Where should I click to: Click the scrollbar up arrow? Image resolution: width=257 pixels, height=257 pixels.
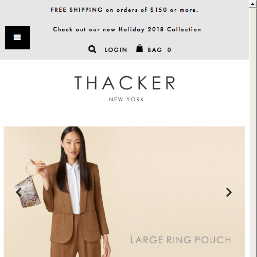(252, 4)
